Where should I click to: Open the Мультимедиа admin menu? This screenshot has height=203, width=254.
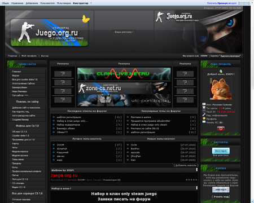[x=64, y=3]
